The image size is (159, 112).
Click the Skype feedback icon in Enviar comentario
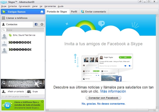[x=82, y=12]
